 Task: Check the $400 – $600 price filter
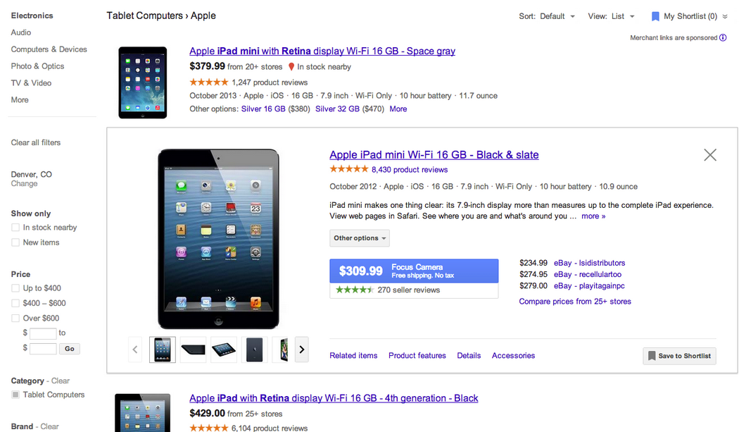point(15,303)
